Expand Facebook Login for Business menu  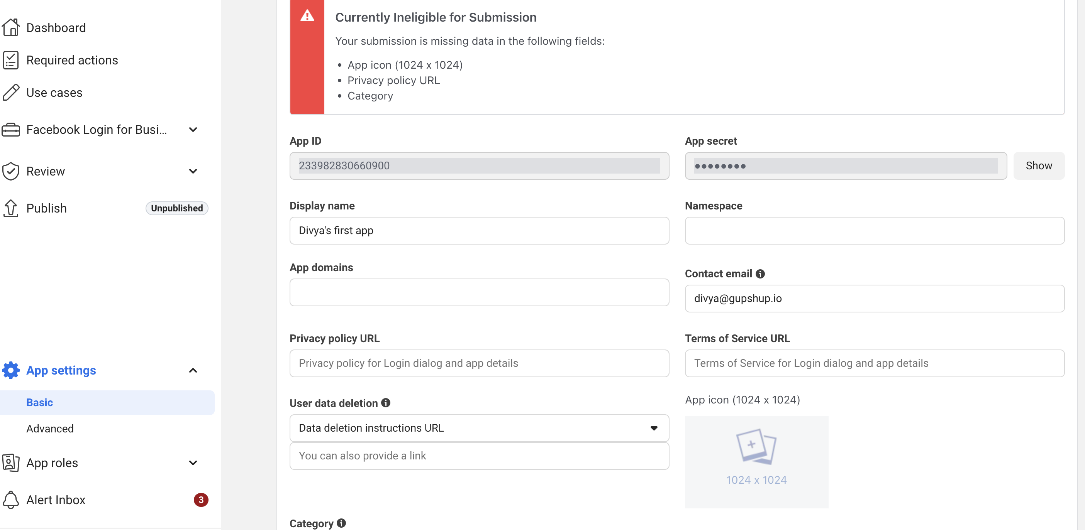[x=193, y=130]
